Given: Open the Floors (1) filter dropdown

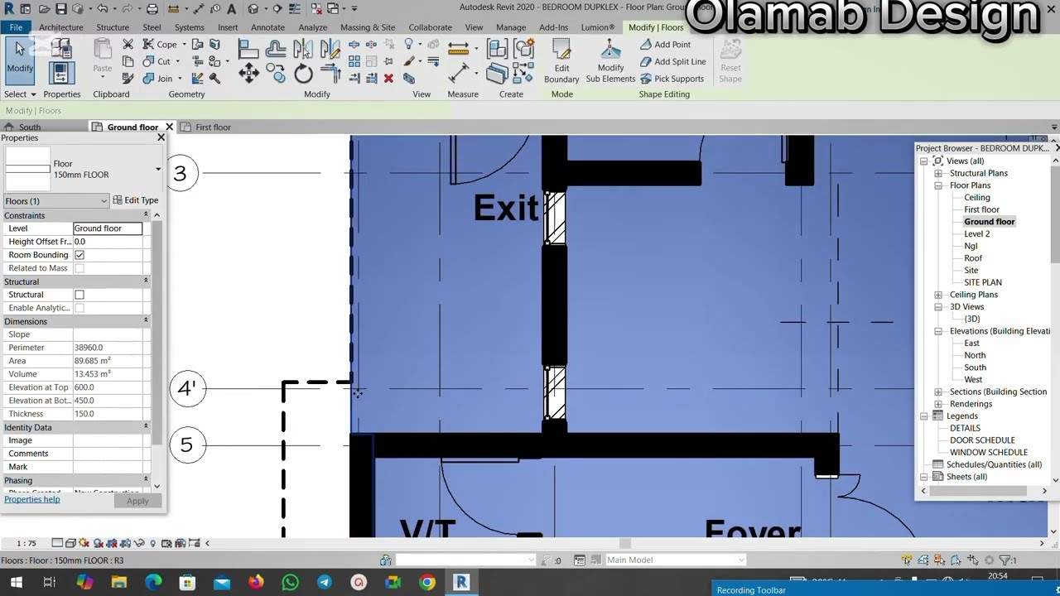Looking at the screenshot, I should (104, 201).
